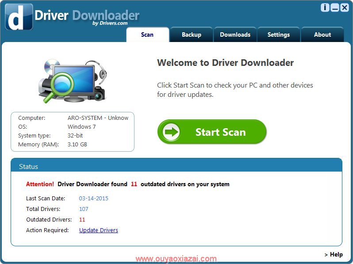The image size is (353, 264).
Task: Click the red Attention! text
Action: coord(40,184)
